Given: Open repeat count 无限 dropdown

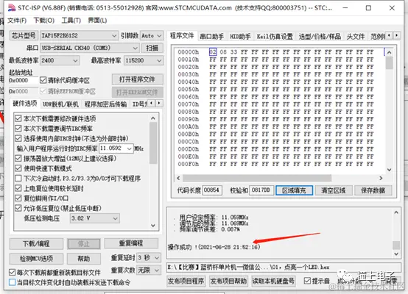Looking at the screenshot, I should pyautogui.click(x=149, y=270).
